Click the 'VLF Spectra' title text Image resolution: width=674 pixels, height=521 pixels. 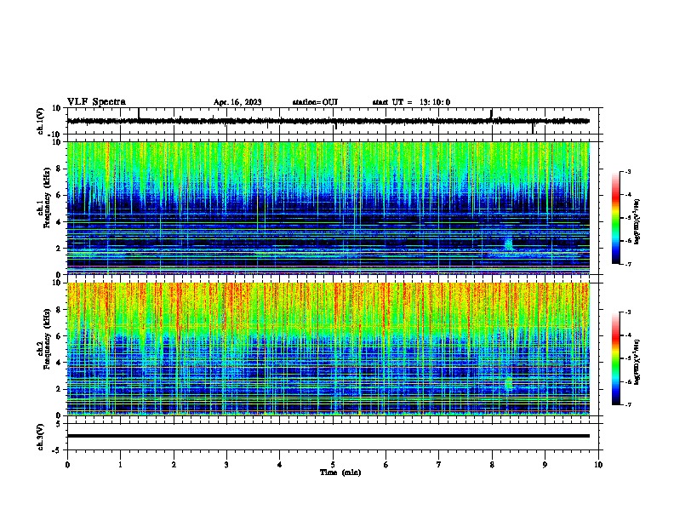[x=96, y=102]
